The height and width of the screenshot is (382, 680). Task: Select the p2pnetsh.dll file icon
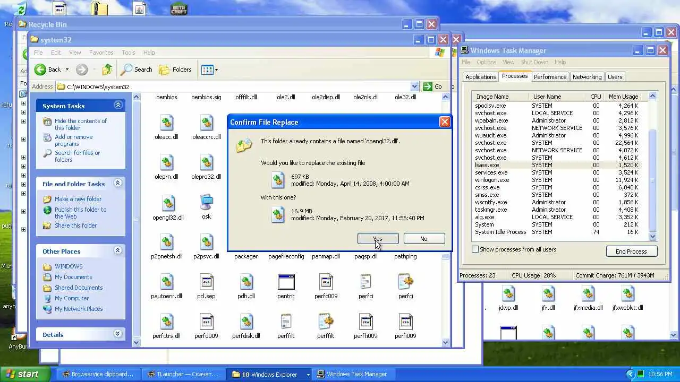(x=167, y=242)
